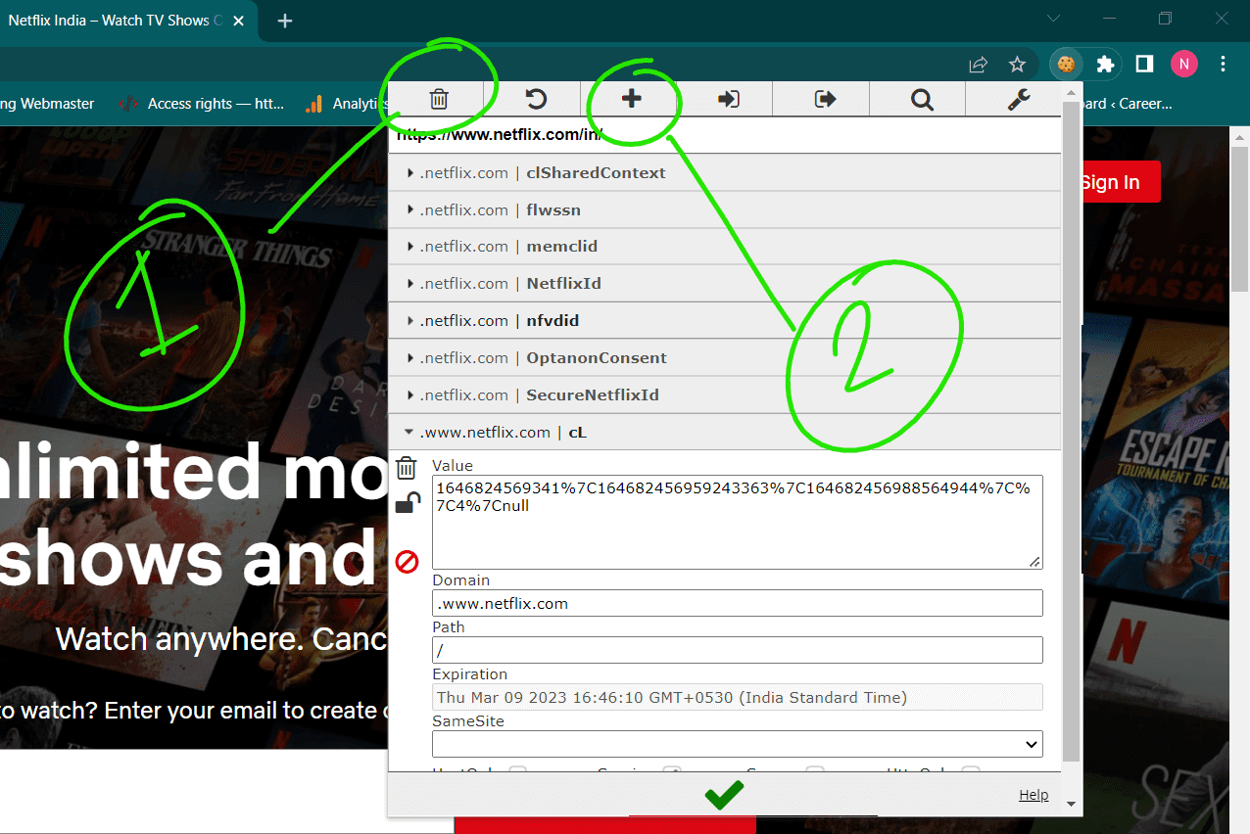Click the padlock protect icon for cL cookie
1250x834 pixels.
tap(408, 503)
